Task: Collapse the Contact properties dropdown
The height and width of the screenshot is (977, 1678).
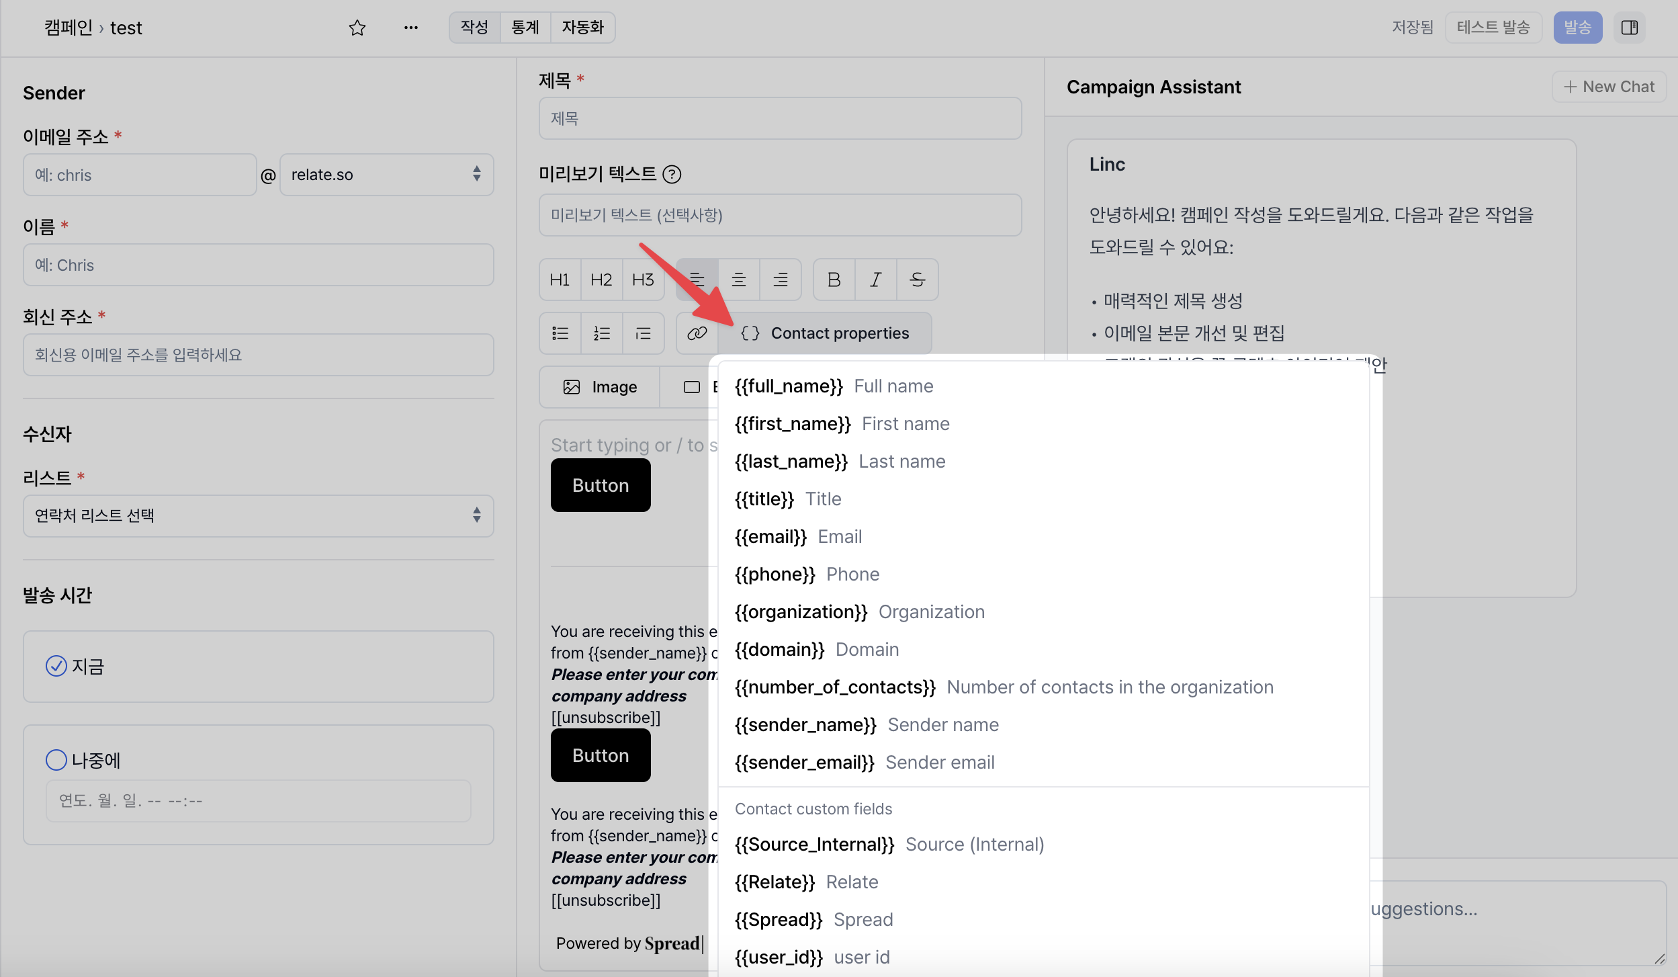Action: 826,333
